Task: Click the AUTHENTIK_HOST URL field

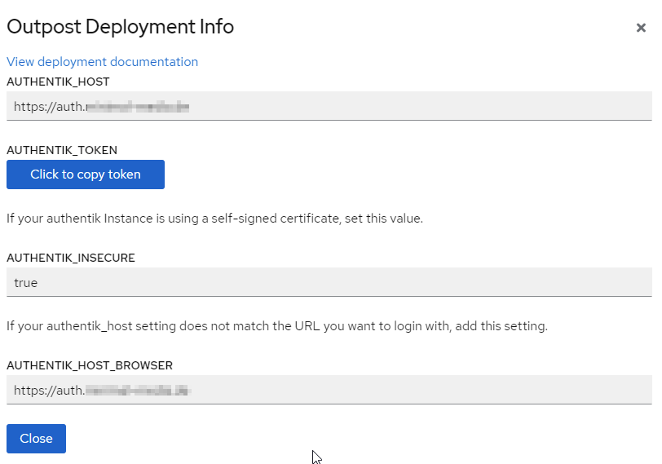Action: 329,106
